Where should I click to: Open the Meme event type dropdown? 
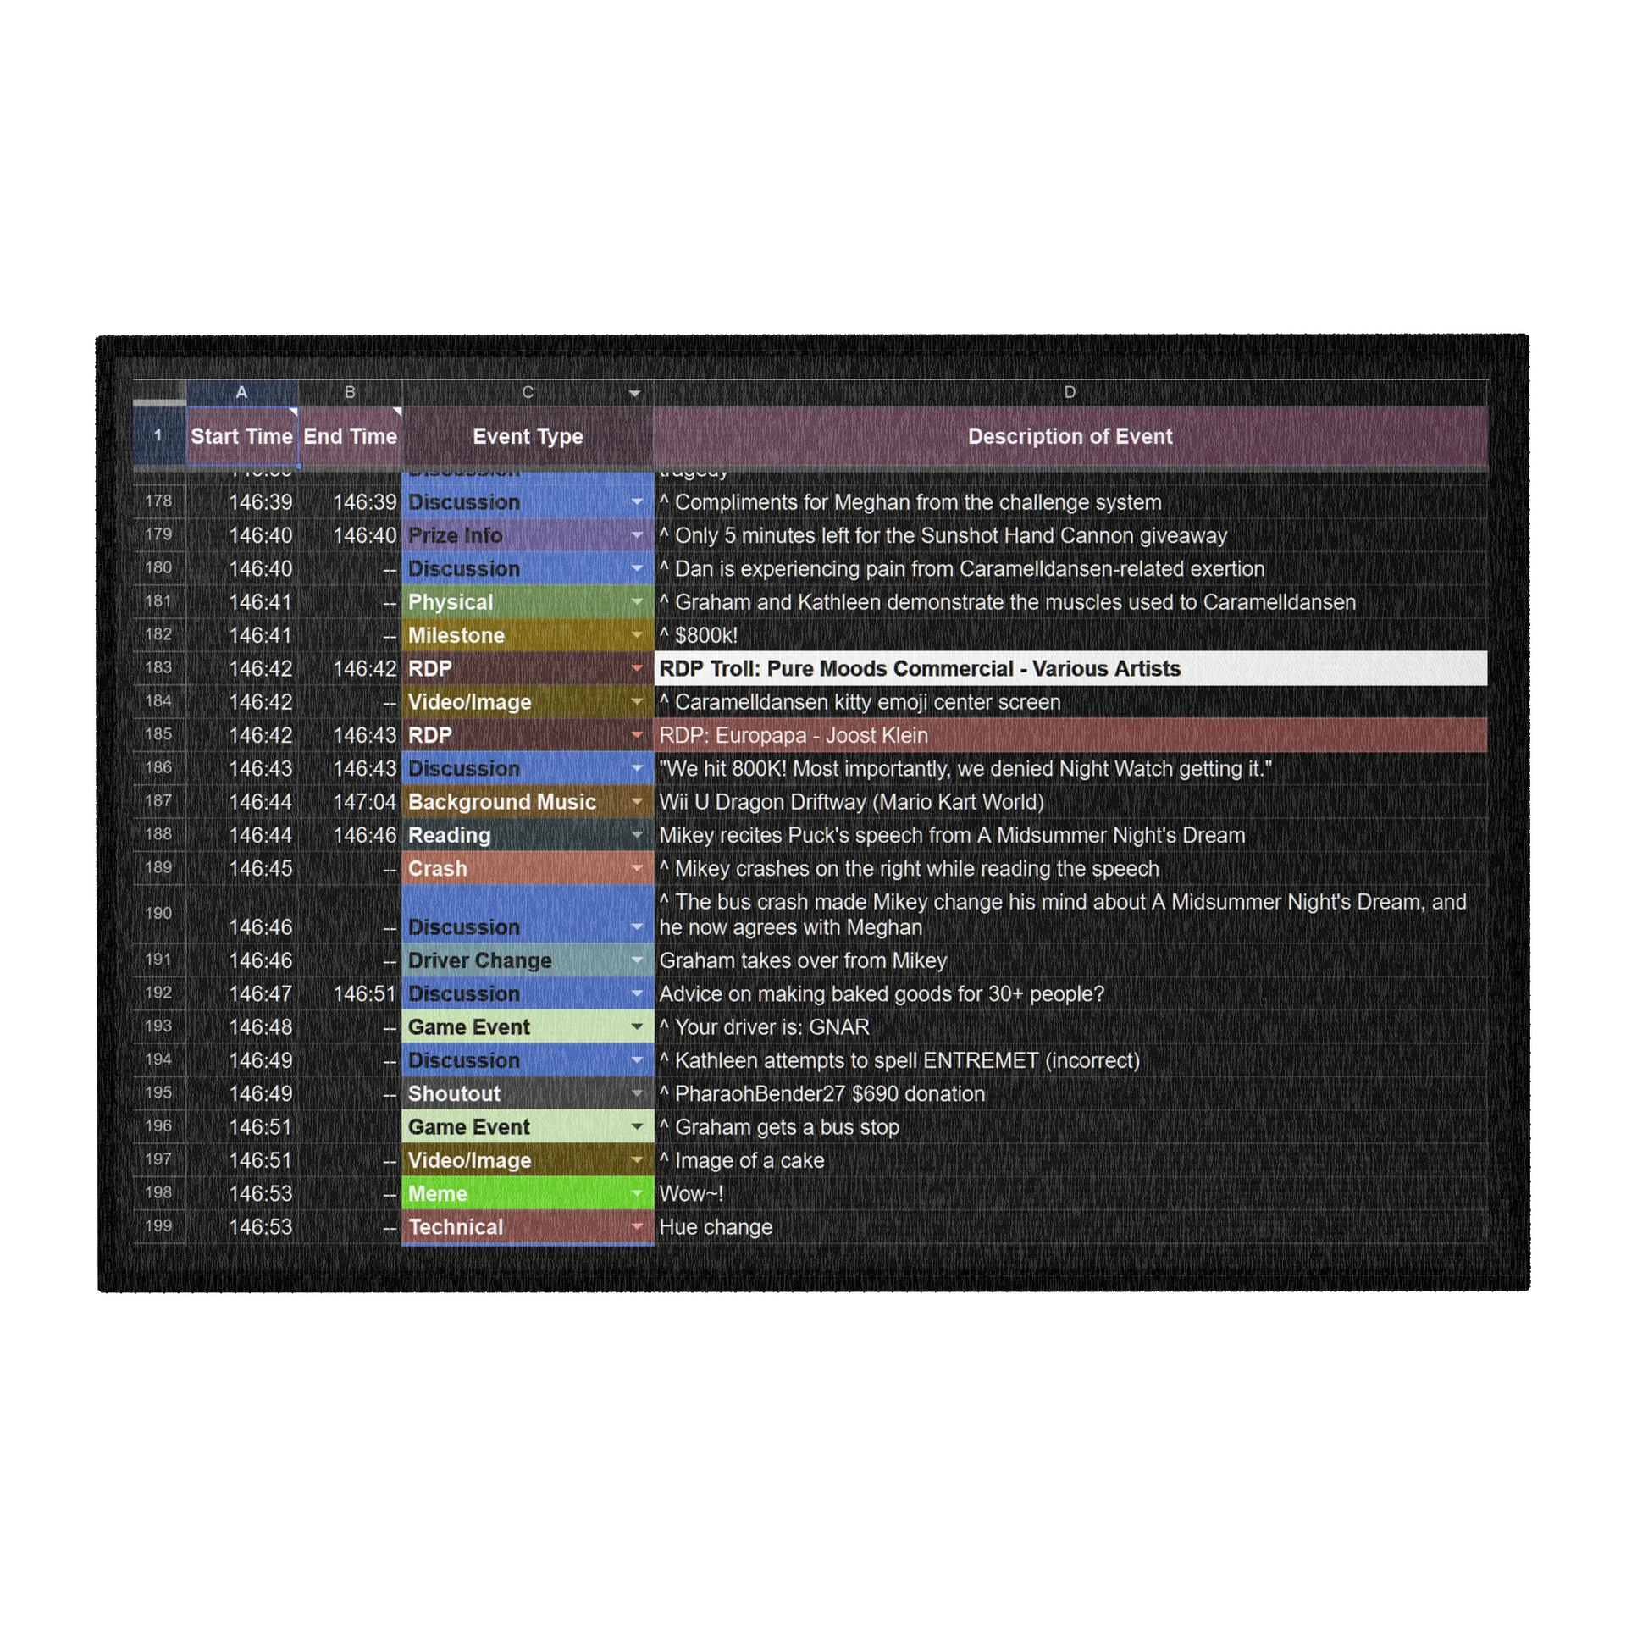click(636, 1193)
